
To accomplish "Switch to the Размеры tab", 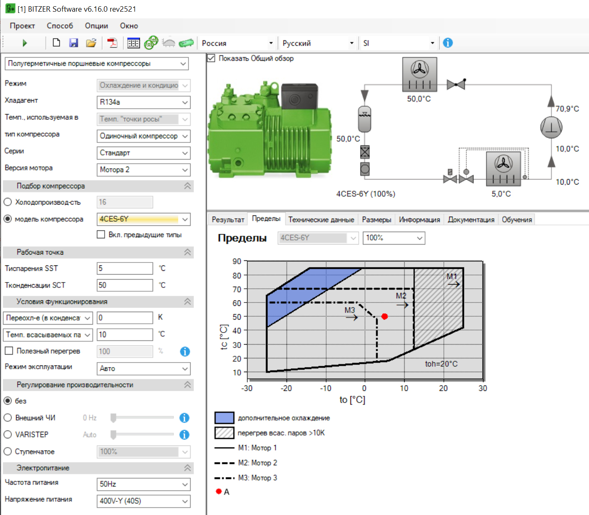I will [377, 220].
